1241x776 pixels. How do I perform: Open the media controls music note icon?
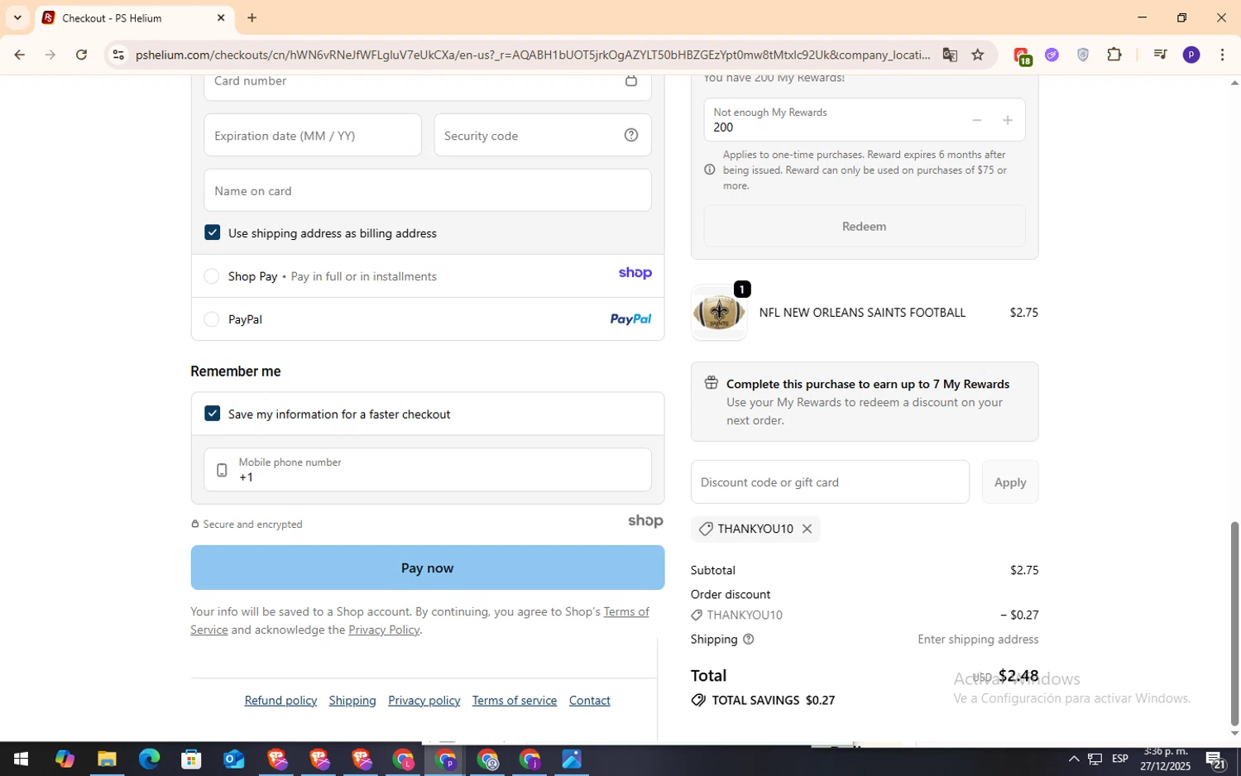tap(1160, 55)
